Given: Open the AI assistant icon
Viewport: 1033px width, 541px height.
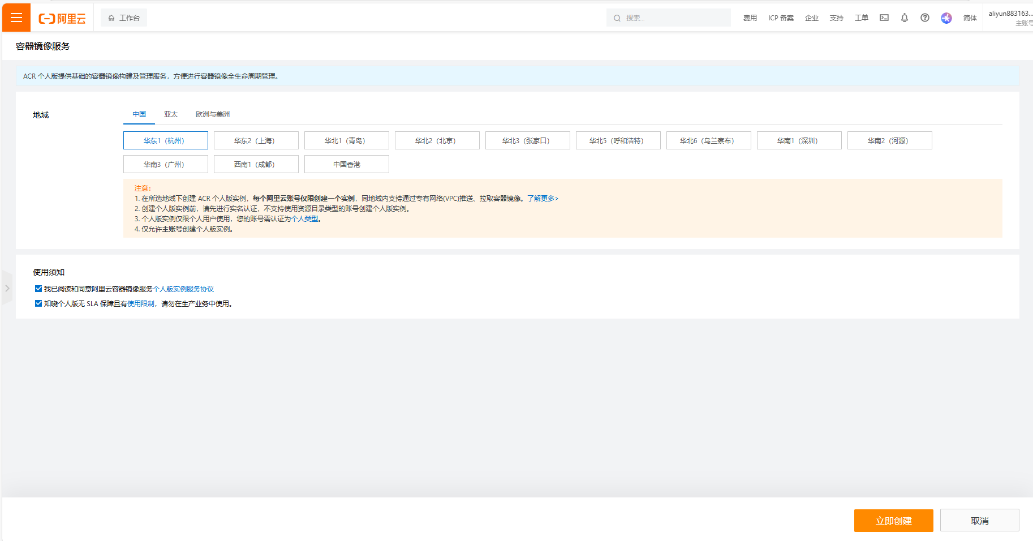Looking at the screenshot, I should pos(946,18).
